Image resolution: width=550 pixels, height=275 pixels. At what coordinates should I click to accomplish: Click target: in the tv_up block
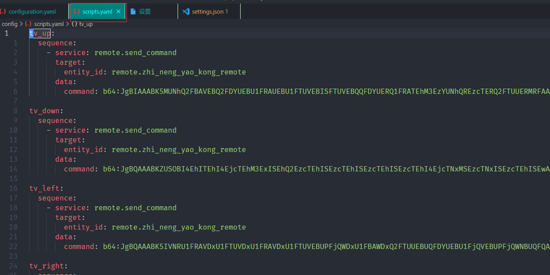coord(70,62)
